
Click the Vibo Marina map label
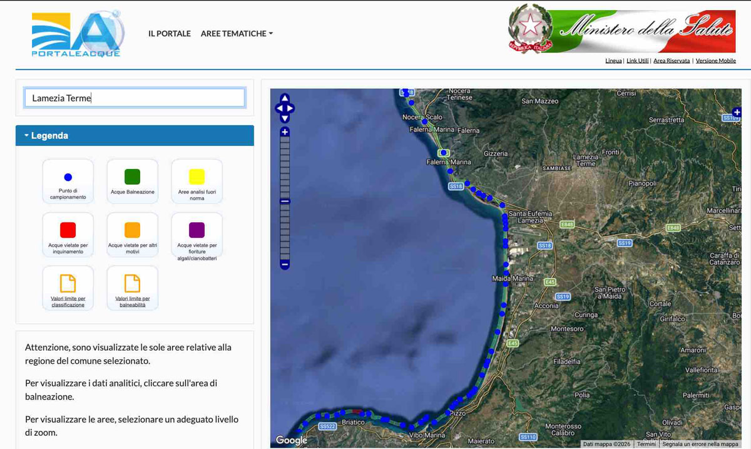427,435
